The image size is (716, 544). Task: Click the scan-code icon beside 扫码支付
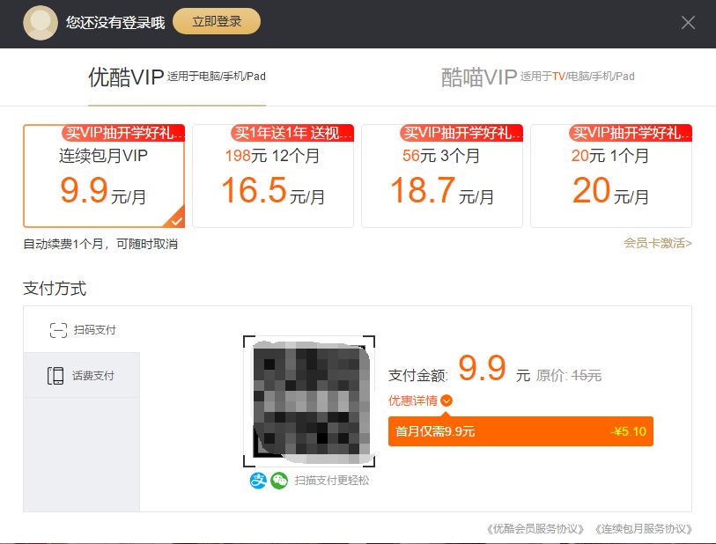click(x=58, y=330)
